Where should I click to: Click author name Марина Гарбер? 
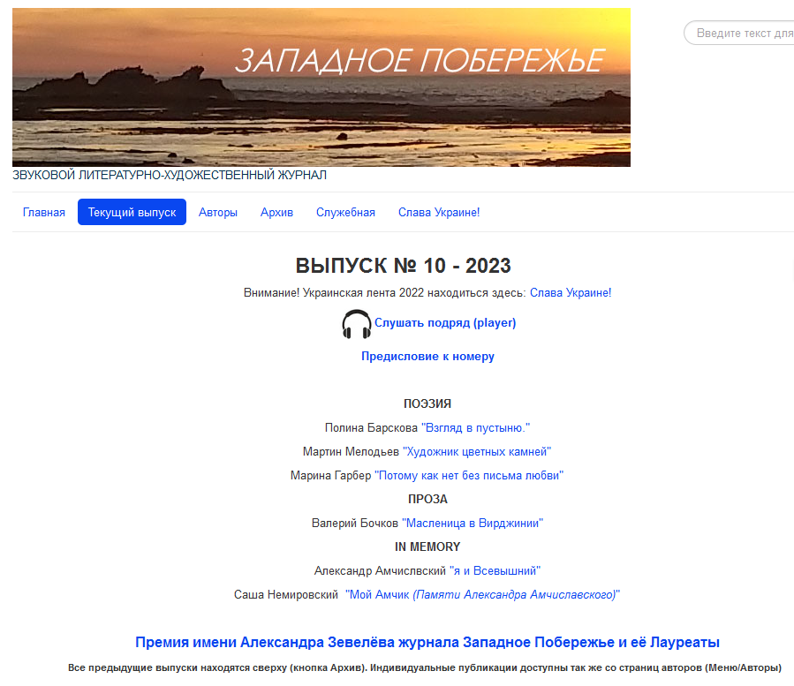pos(330,475)
